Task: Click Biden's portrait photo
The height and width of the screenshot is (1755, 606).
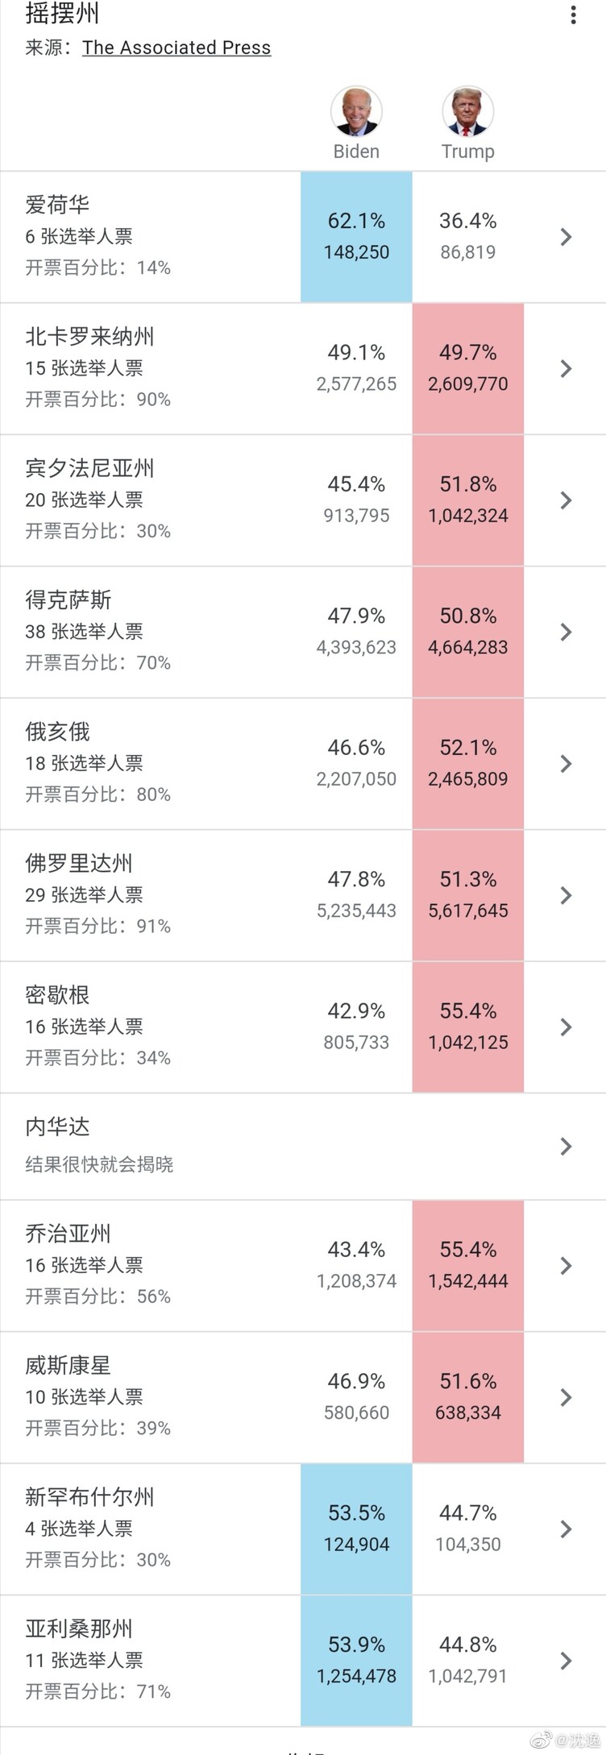Action: 356,112
